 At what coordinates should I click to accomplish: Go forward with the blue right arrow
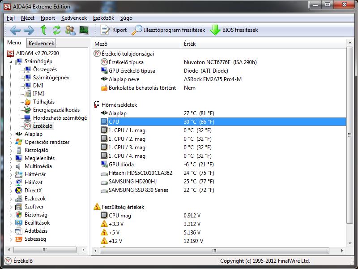pyautogui.click(x=29, y=30)
